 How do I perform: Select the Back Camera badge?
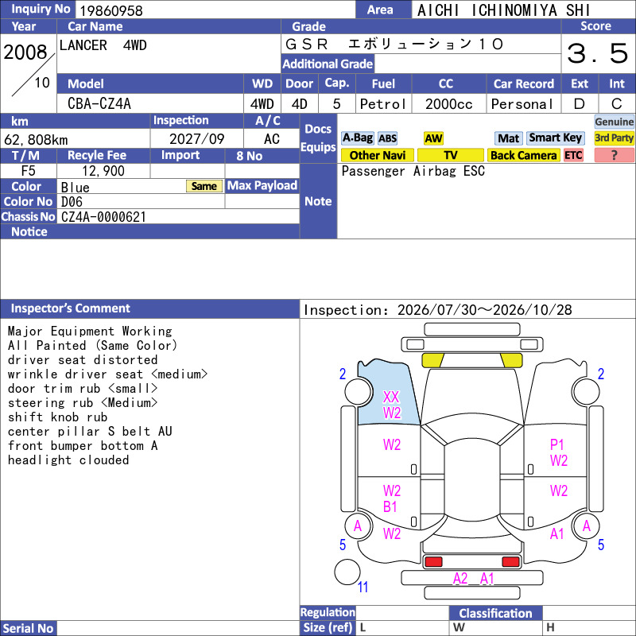523,155
